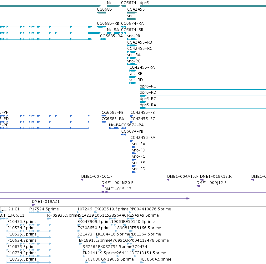The width and height of the screenshot is (266, 264).
Task: Open EST label IP10634.3prime
Action: pos(22,240)
